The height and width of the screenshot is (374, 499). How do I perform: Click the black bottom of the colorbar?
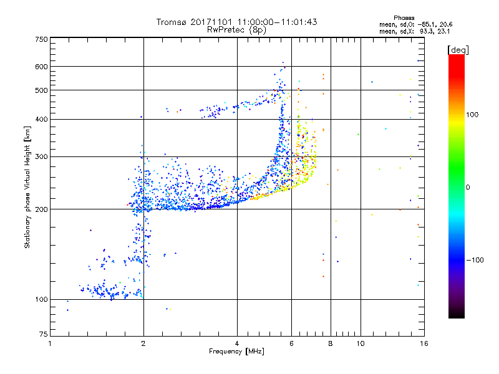tap(457, 314)
